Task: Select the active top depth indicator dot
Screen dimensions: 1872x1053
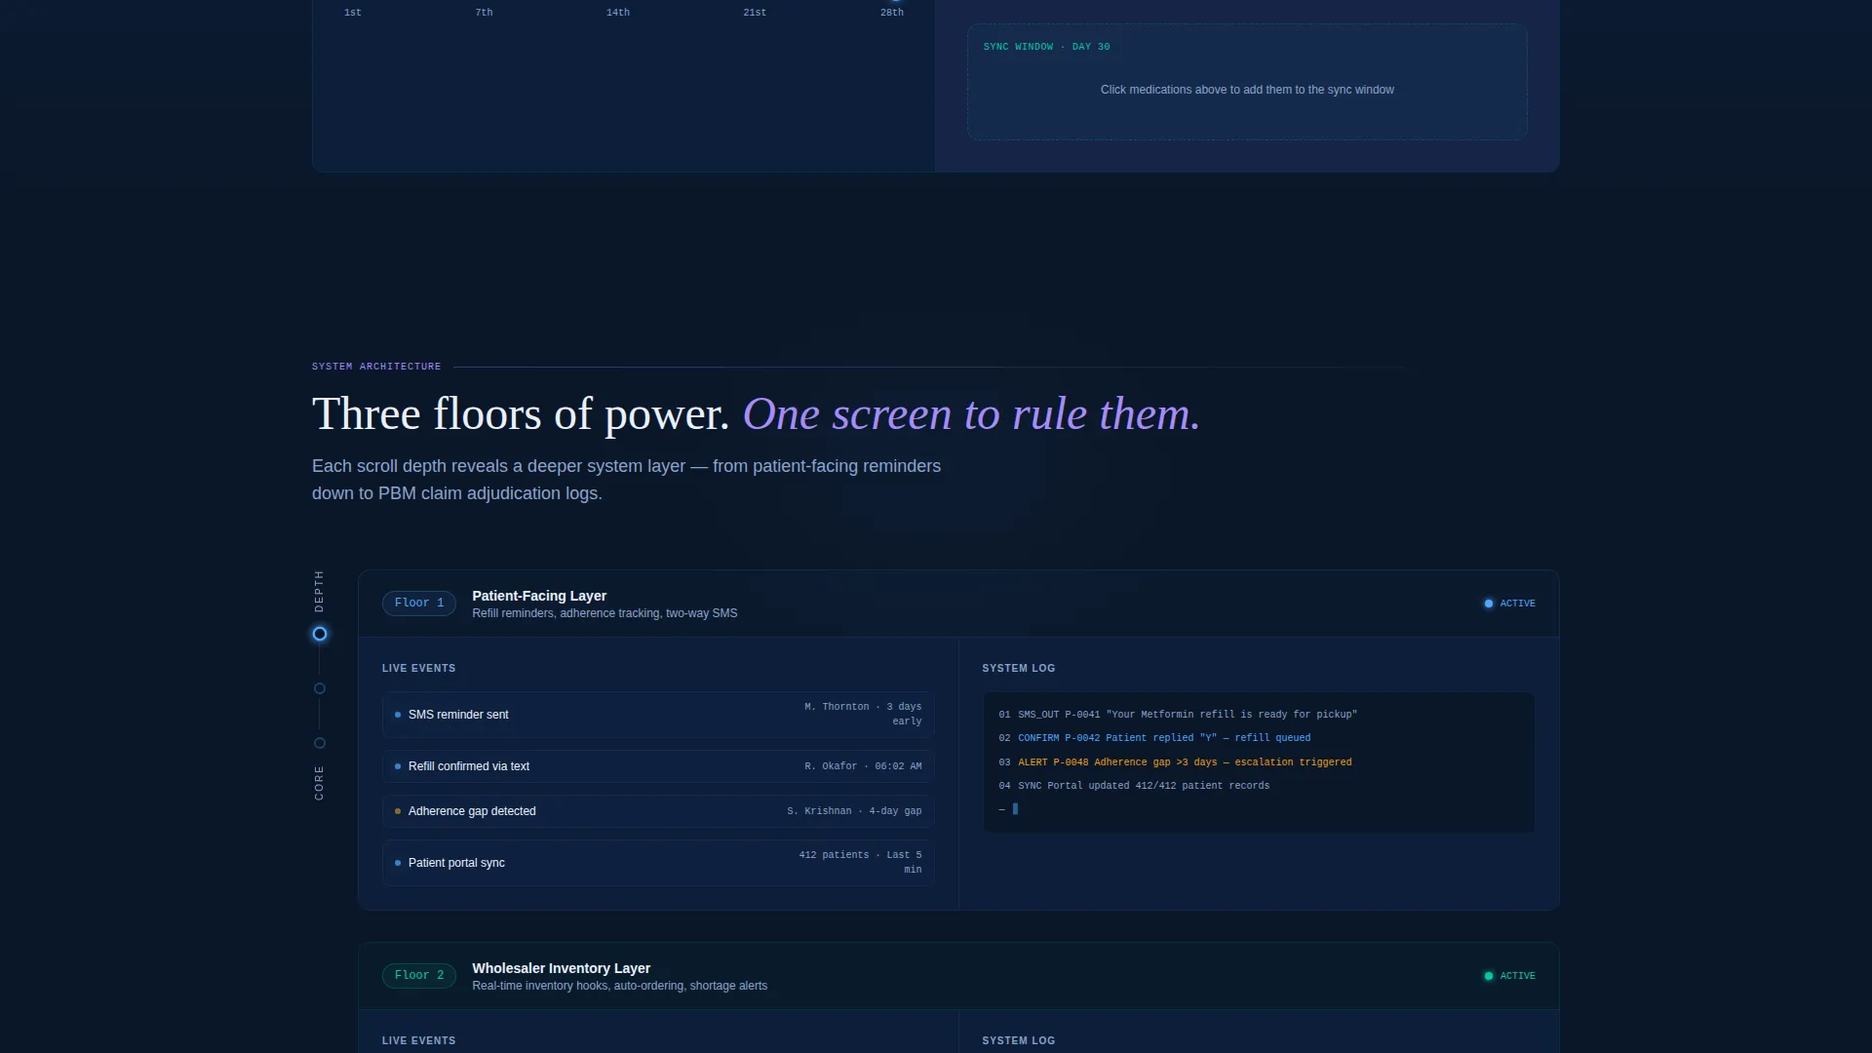Action: point(320,634)
